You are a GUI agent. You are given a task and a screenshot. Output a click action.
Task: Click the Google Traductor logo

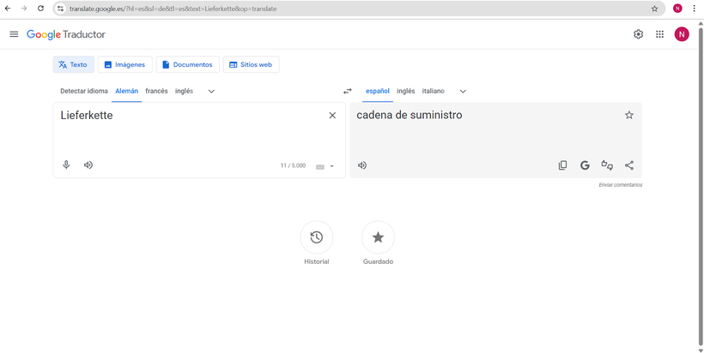click(66, 34)
